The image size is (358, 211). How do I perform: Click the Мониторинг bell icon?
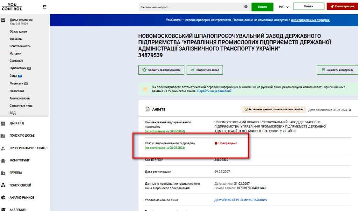tap(3, 161)
